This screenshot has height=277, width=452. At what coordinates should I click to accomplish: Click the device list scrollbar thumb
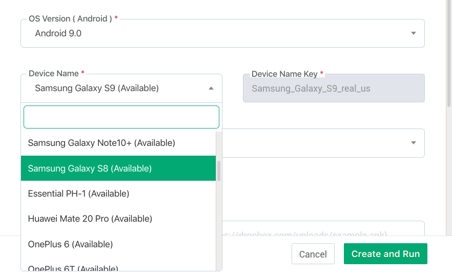pos(219,171)
